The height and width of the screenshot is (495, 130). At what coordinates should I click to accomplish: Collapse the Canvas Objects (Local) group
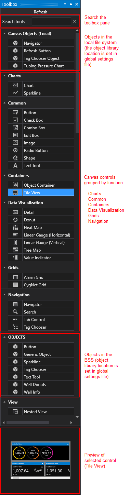click(x=4, y=34)
